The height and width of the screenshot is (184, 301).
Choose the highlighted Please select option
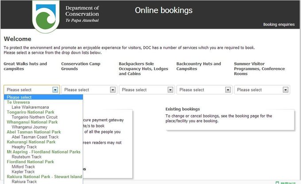(19, 98)
